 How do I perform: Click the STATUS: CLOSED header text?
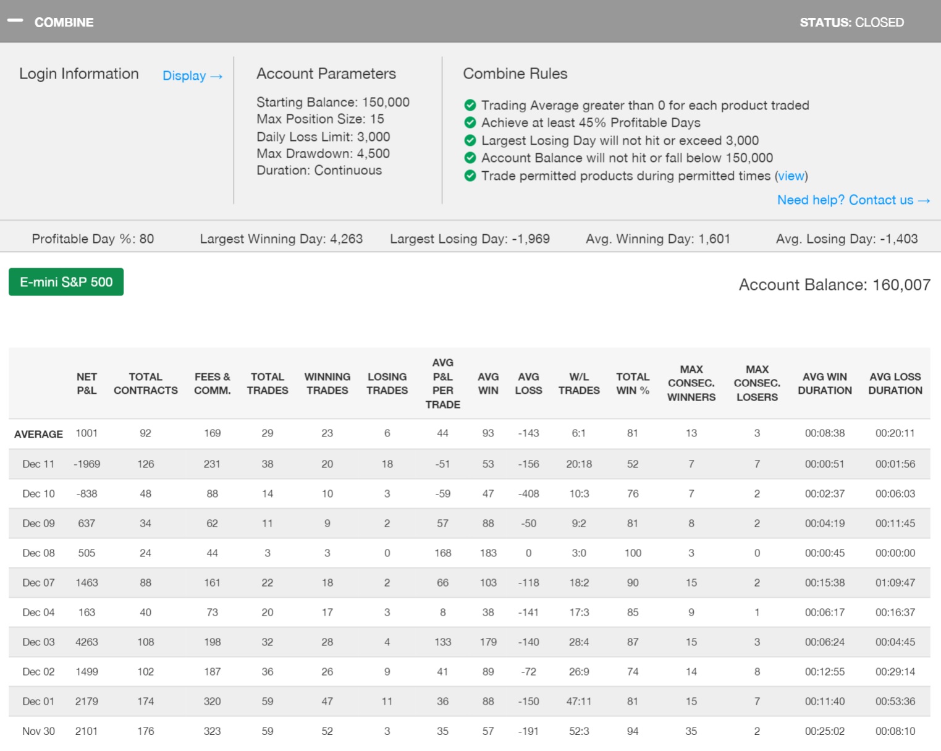(851, 23)
